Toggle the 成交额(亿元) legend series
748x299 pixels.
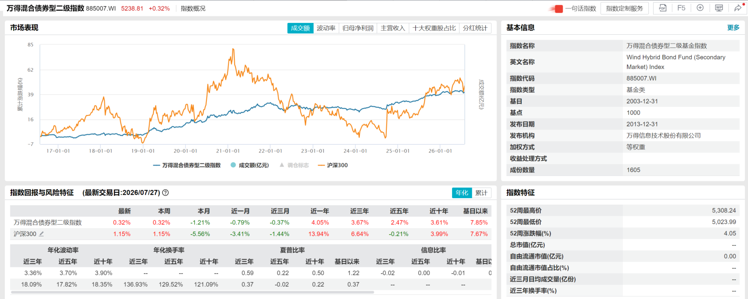coord(250,165)
